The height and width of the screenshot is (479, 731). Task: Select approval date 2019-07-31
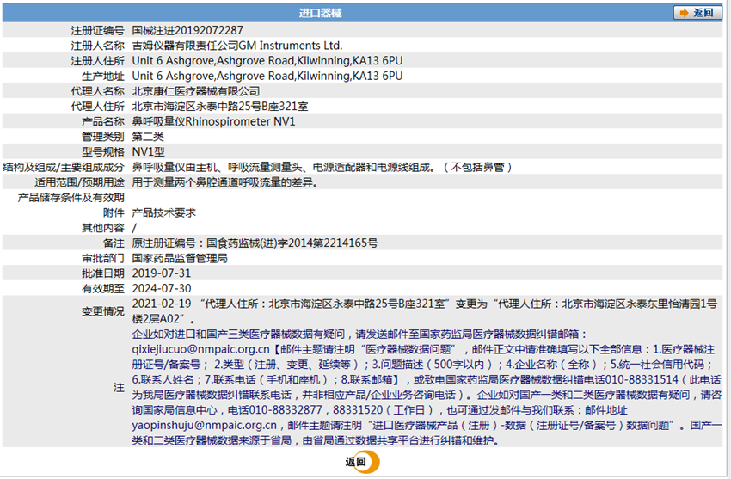(162, 273)
